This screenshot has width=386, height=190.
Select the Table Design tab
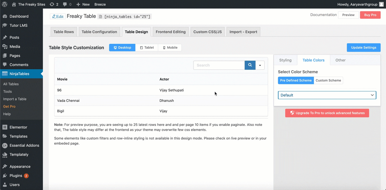pos(136,32)
